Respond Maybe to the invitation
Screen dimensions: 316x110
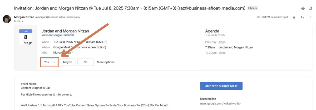point(68,62)
